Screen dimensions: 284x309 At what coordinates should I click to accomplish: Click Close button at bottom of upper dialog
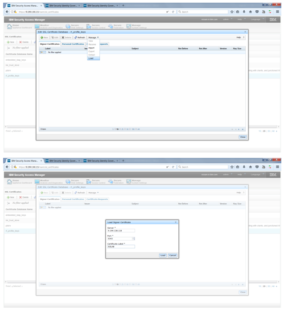[243, 137]
